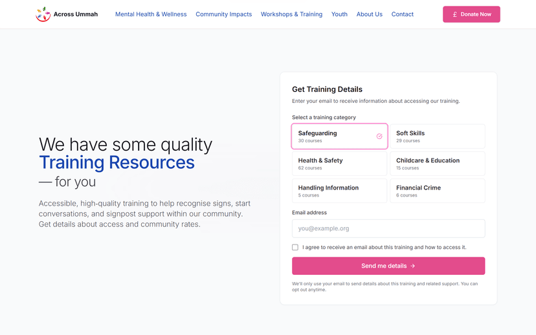536x335 pixels.
Task: Choose the Financial Crime category
Action: [437, 191]
